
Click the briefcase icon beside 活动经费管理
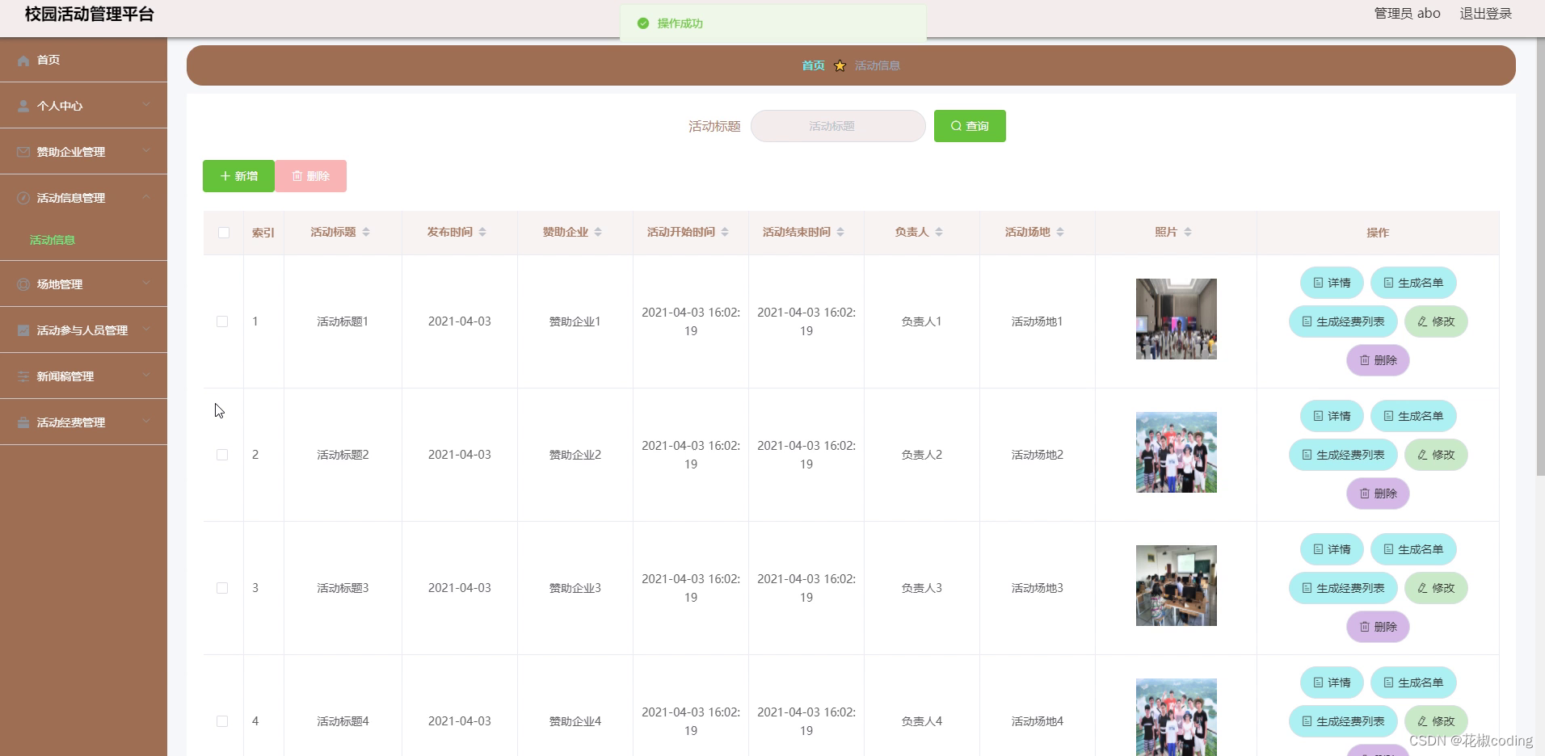click(23, 423)
